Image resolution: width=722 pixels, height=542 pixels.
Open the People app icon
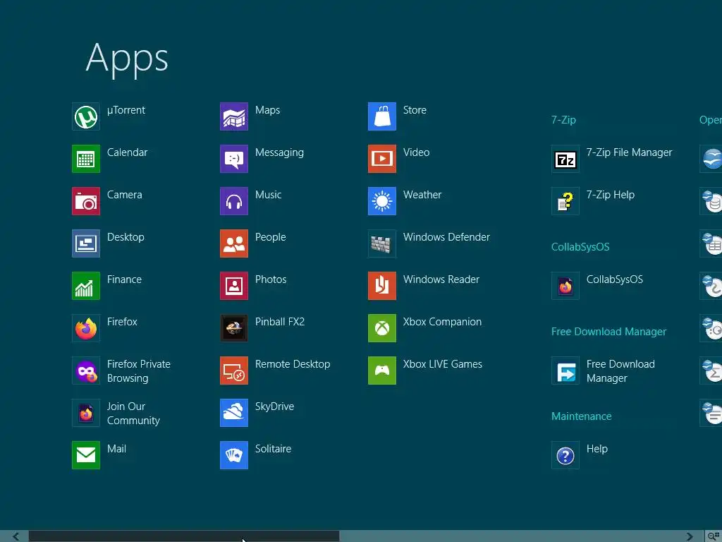234,243
